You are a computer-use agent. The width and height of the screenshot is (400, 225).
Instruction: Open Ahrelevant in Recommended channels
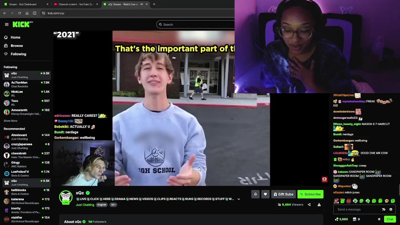[x=27, y=137]
